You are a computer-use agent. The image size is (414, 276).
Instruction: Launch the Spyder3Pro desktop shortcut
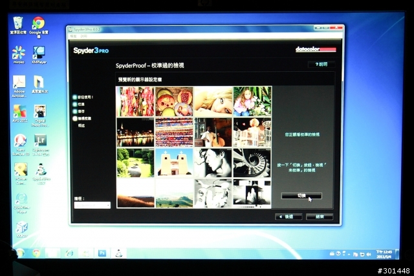[x=41, y=173]
